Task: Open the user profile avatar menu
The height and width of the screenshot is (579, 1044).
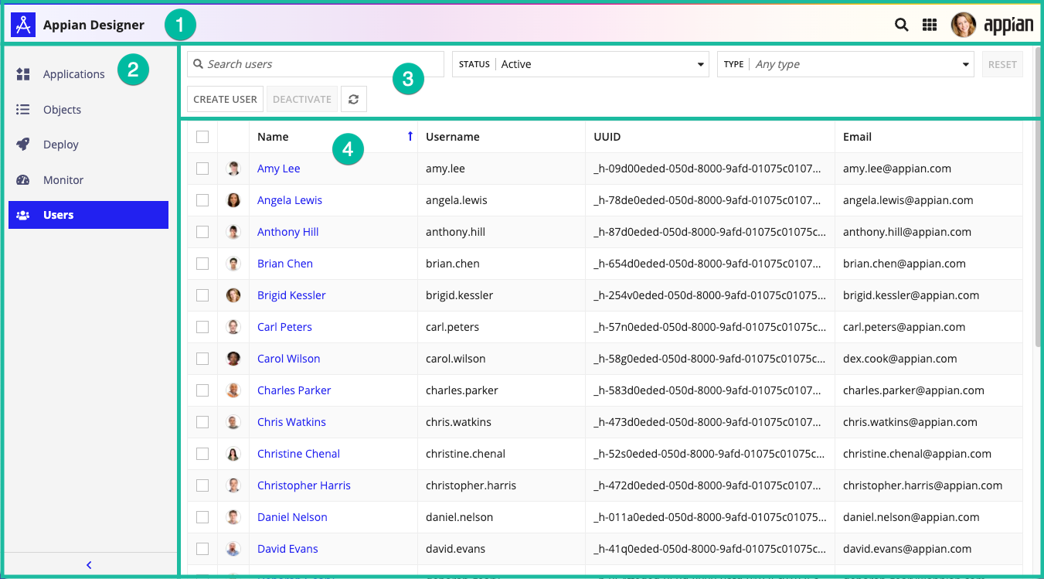Action: click(963, 25)
